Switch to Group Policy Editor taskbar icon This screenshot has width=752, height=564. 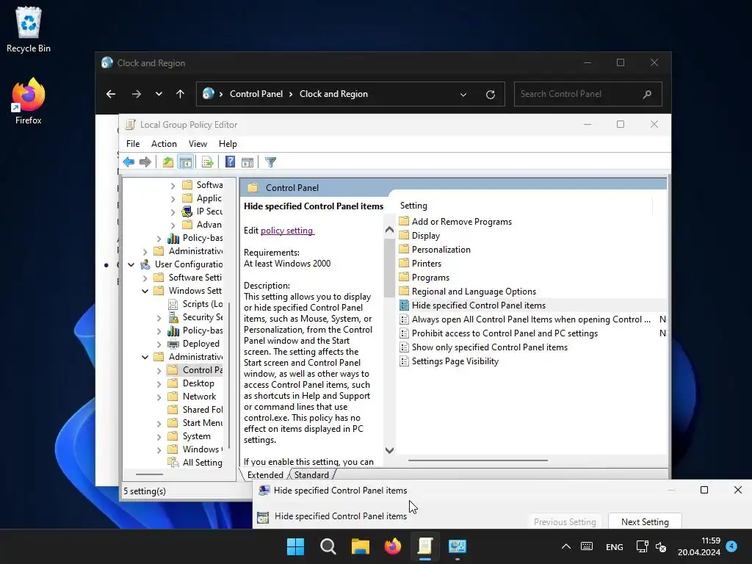click(425, 546)
